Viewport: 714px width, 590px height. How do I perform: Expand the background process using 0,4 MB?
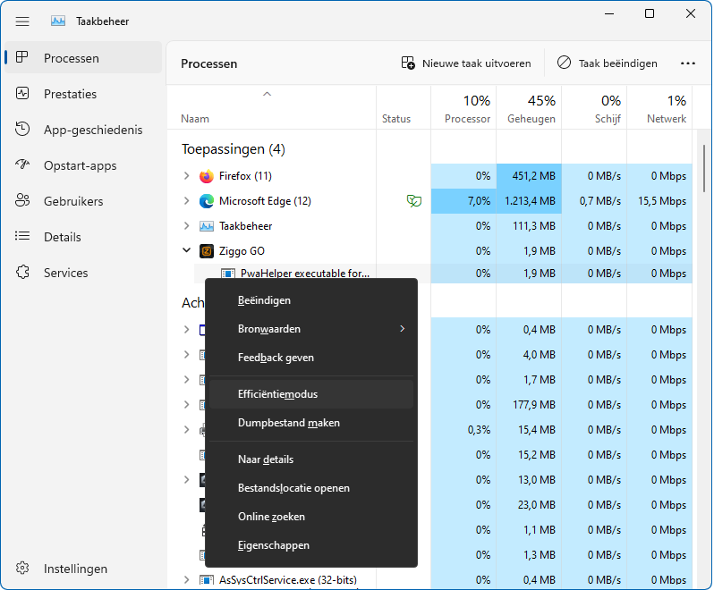(186, 329)
